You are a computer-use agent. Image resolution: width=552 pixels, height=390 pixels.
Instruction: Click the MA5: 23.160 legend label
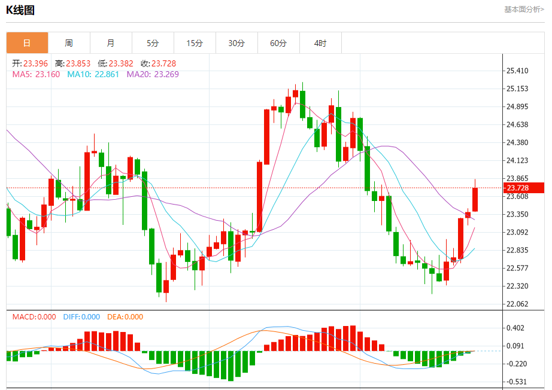tap(36, 75)
